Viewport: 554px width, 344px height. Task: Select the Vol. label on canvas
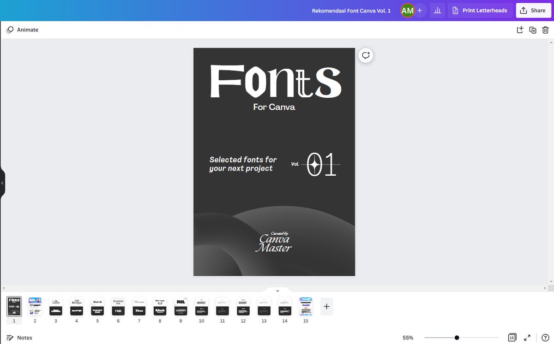tap(295, 164)
